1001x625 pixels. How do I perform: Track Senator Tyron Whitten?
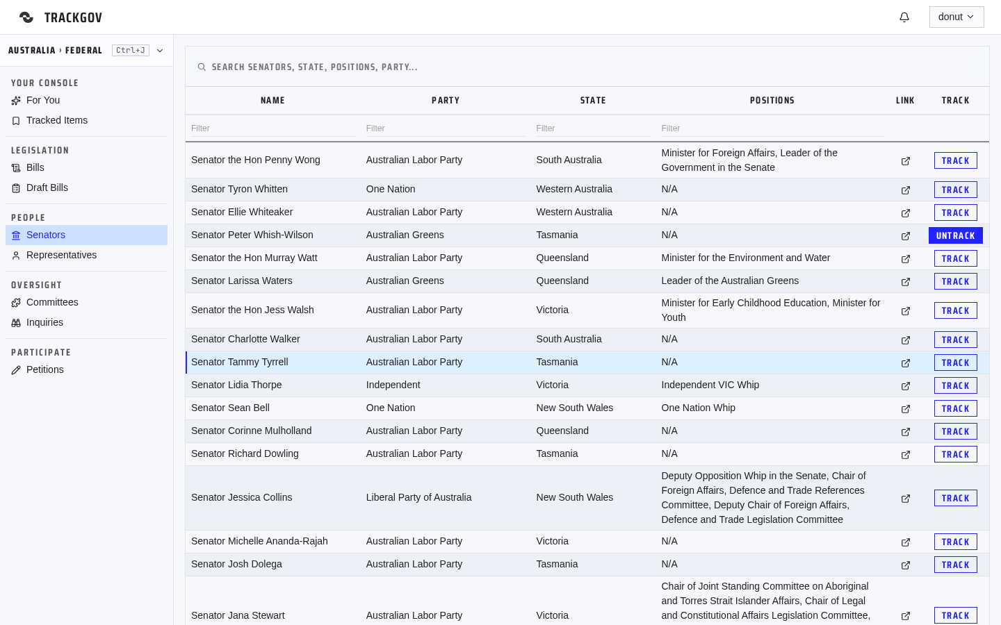coord(956,190)
